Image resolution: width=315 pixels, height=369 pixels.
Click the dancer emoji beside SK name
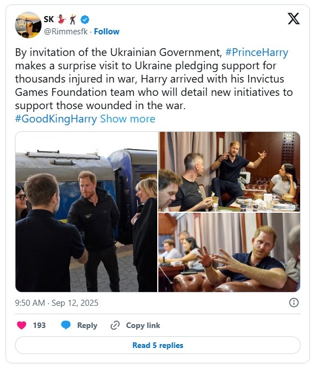(62, 19)
